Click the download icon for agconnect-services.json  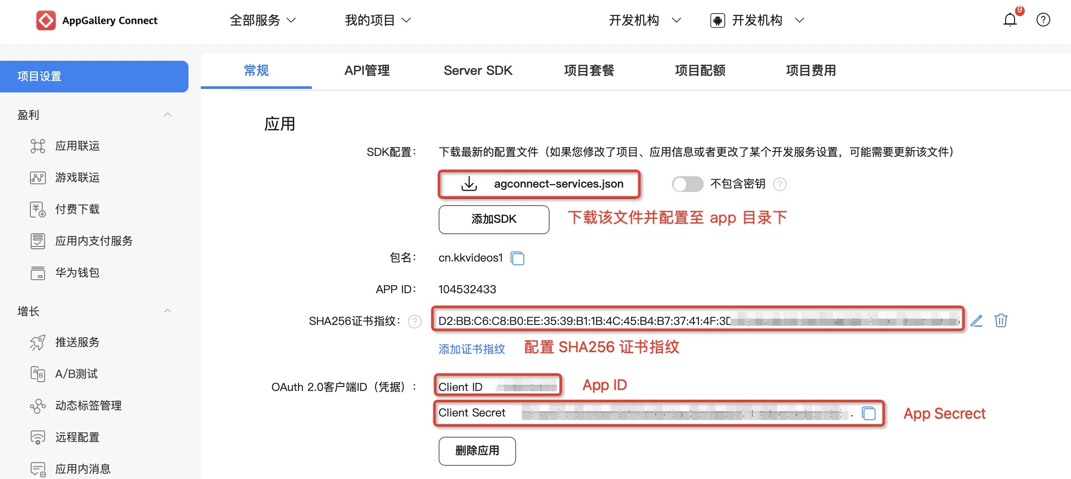pyautogui.click(x=469, y=184)
